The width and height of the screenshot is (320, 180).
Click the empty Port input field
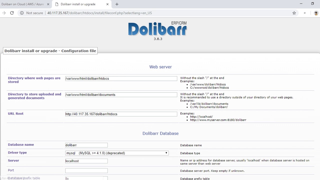click(86, 171)
